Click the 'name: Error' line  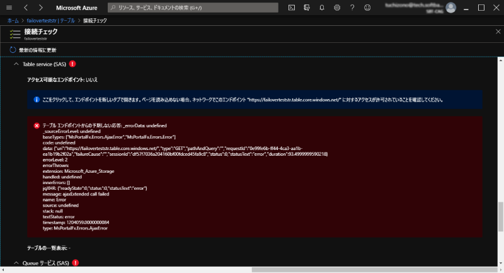tap(54, 199)
